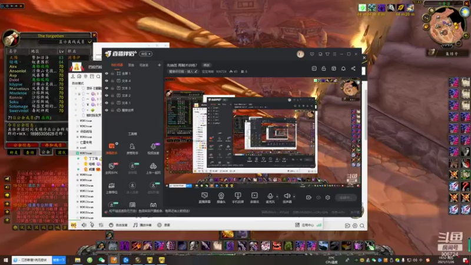Viewport: 471px width, 265px height.
Task: Open the user avatar in streaming app header
Action: tap(300, 54)
